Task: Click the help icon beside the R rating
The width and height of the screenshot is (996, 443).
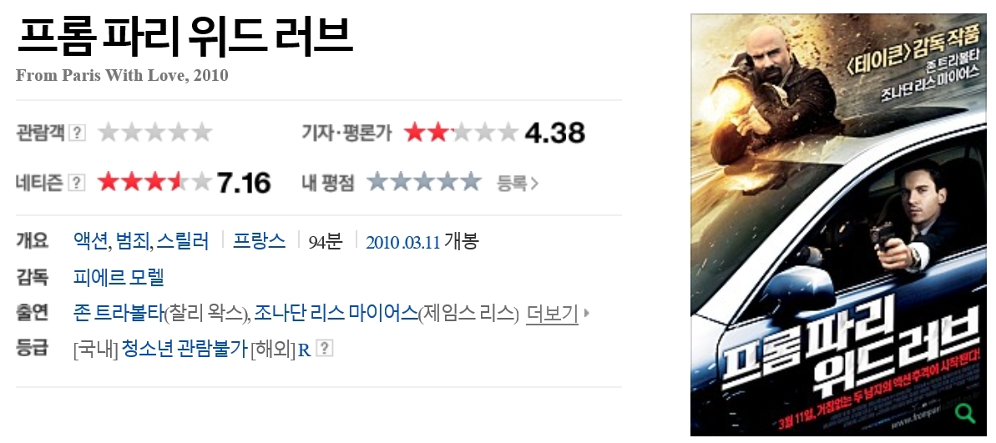Action: 325,349
